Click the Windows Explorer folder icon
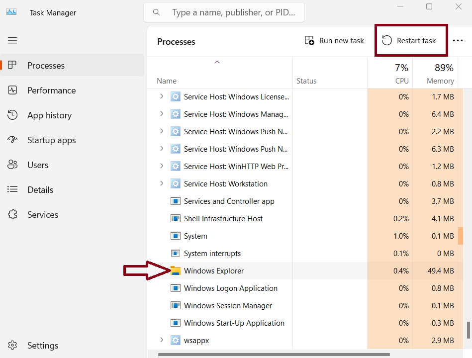 [x=176, y=271]
